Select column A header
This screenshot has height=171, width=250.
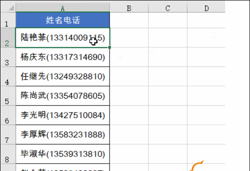tap(63, 7)
